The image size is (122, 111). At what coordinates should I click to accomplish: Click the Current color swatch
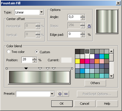coord(66,60)
